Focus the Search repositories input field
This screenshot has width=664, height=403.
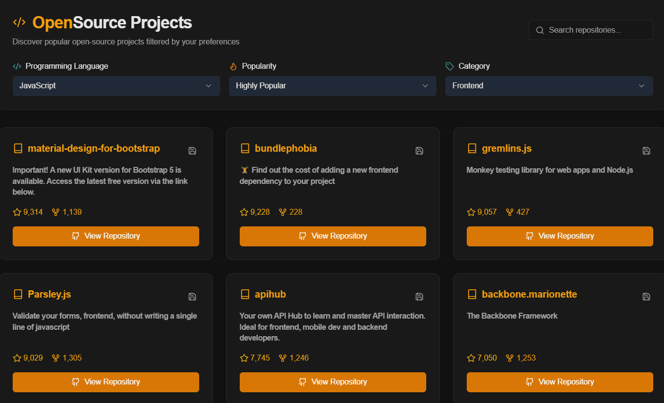click(x=591, y=30)
